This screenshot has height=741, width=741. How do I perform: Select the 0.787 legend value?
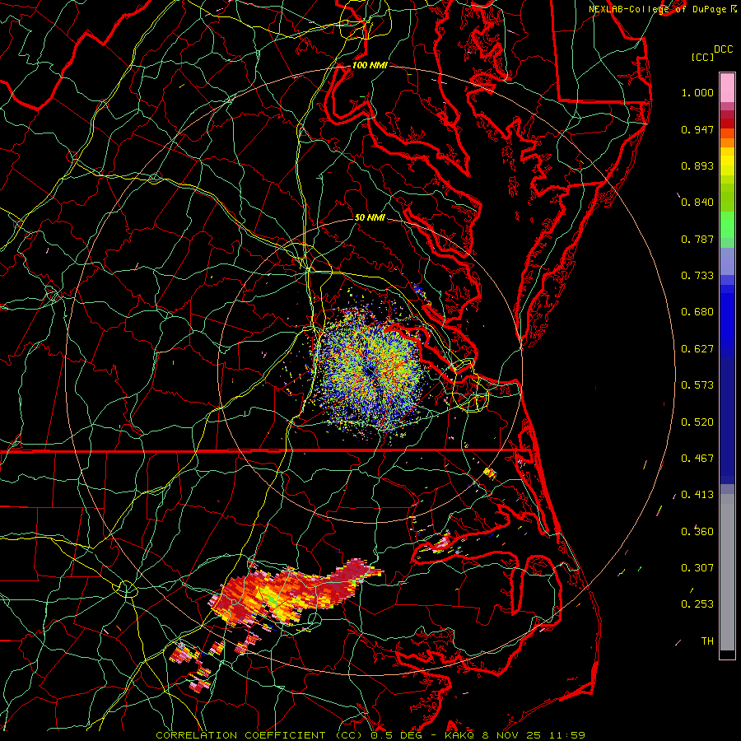(x=697, y=239)
